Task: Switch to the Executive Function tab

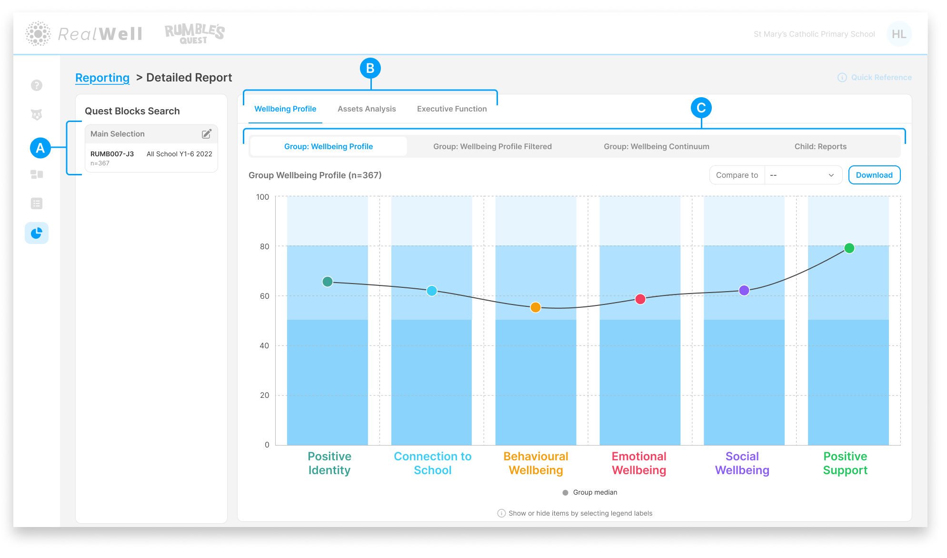Action: pos(452,109)
